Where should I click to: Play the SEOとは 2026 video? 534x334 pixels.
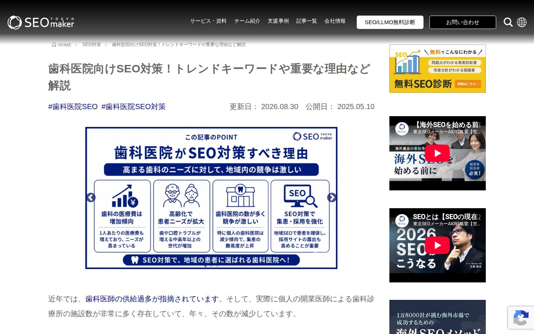[x=437, y=245]
